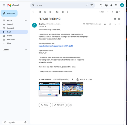This screenshot has height=125, width=127.
Task: Reply using the header arrow icon
Action: point(115,24)
